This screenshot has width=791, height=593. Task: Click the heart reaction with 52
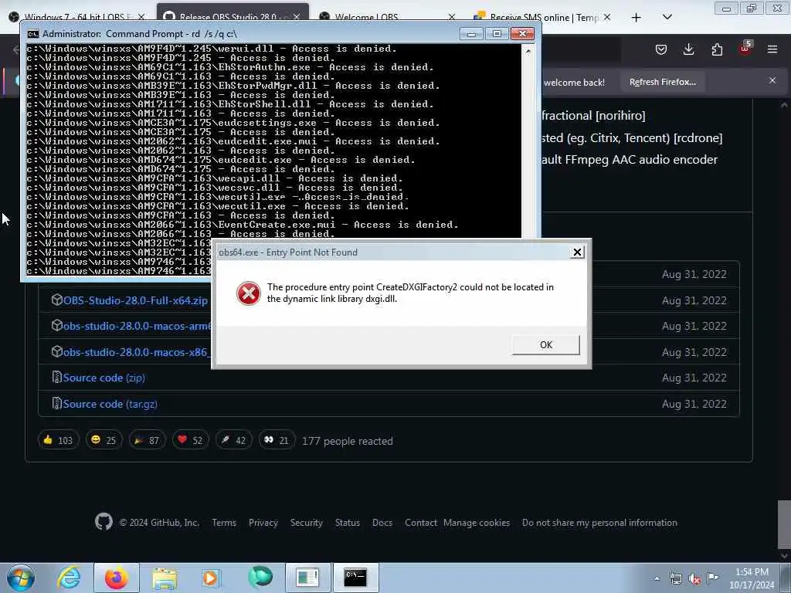(190, 440)
